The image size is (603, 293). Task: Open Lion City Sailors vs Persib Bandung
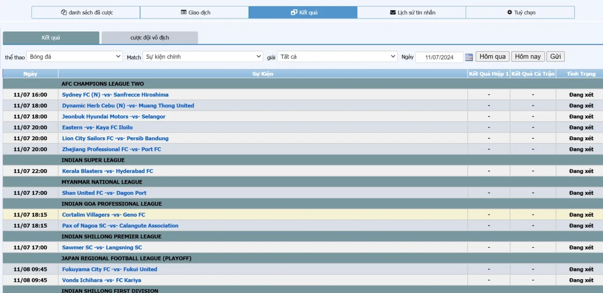pos(115,139)
